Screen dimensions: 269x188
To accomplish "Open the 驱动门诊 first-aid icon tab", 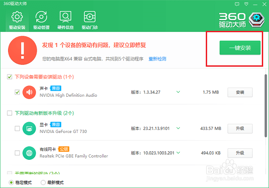I will (90, 20).
